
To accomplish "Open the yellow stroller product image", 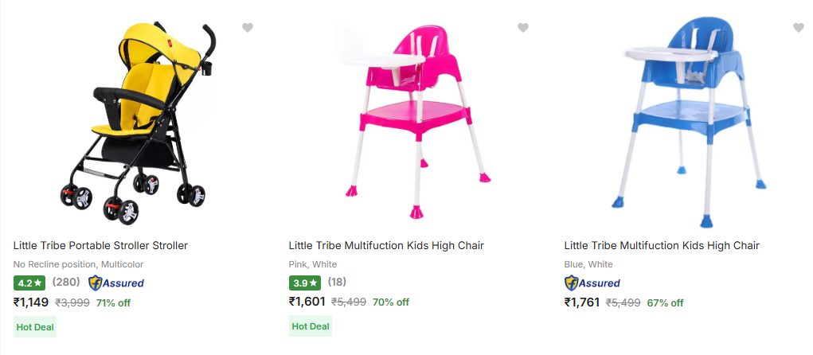I will [x=137, y=123].
